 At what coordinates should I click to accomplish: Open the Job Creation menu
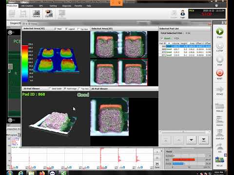pyautogui.click(x=27, y=6)
